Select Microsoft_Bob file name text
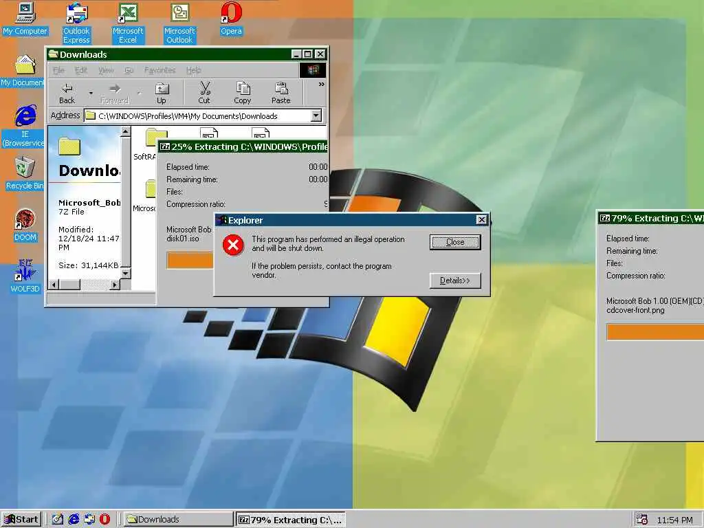The width and height of the screenshot is (704, 528). pyautogui.click(x=89, y=203)
